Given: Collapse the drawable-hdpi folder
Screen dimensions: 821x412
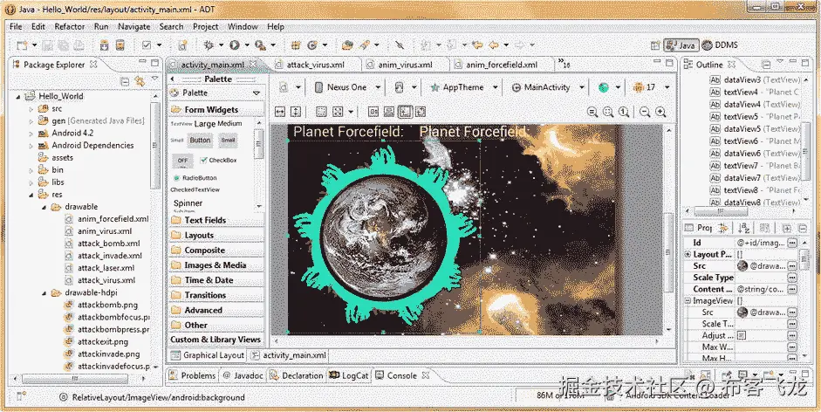Looking at the screenshot, I should click(x=44, y=292).
